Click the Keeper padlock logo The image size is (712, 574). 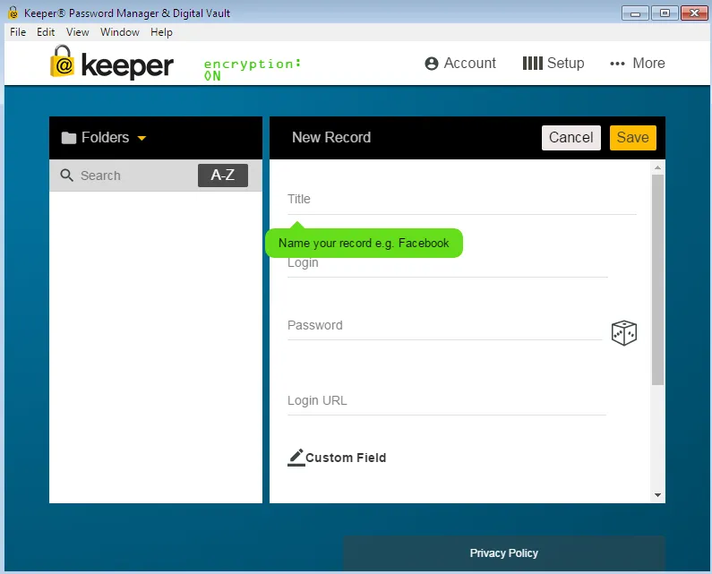click(62, 61)
